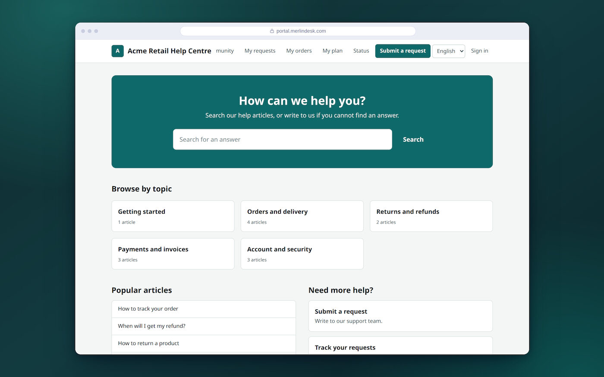Go to My orders page

pyautogui.click(x=299, y=51)
